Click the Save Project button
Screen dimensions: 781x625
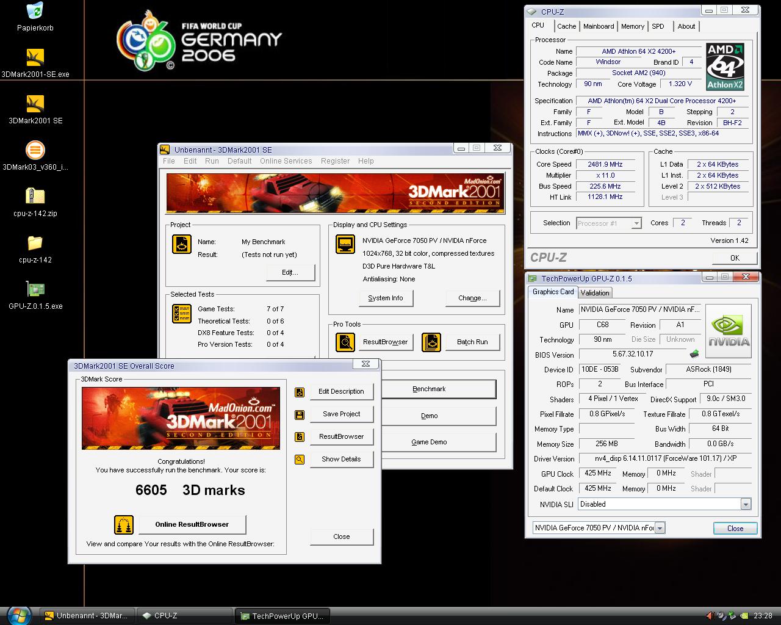point(342,414)
